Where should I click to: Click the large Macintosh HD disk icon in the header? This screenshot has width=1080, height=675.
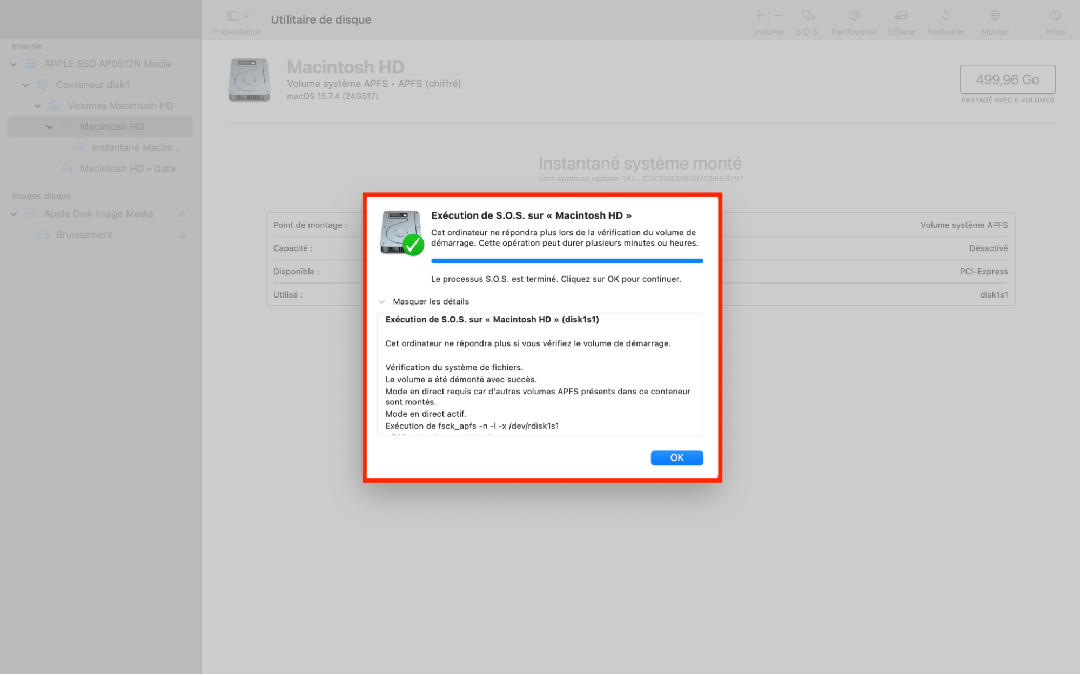(x=249, y=80)
